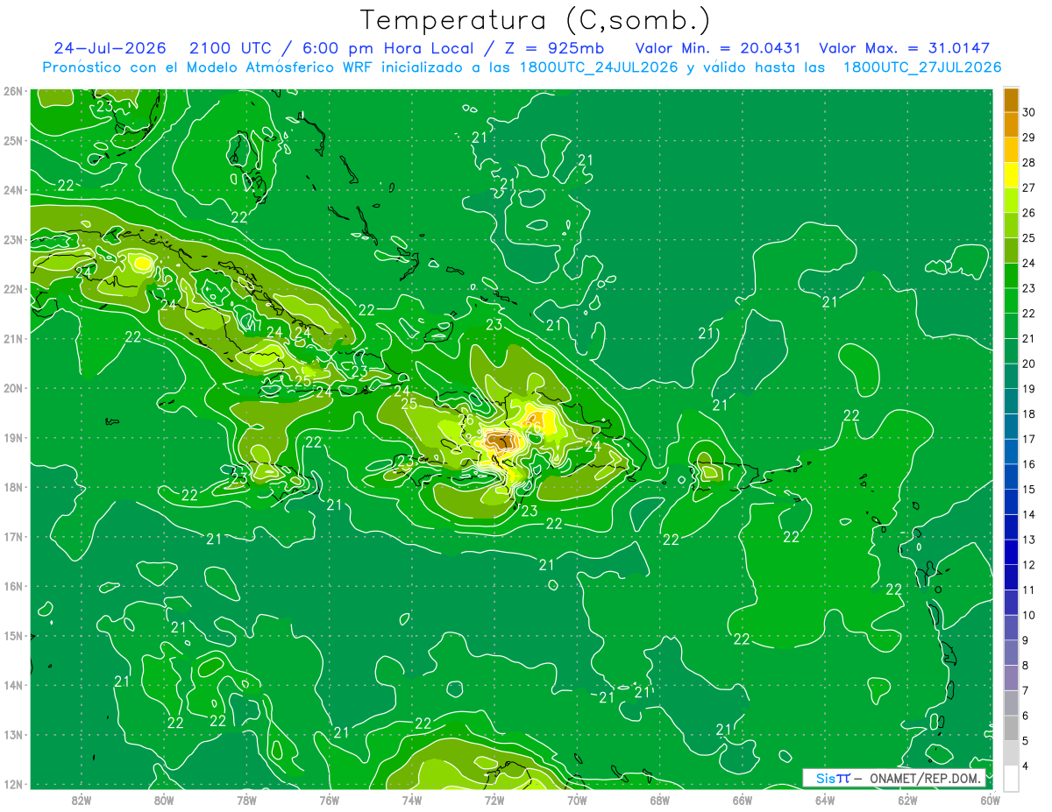Click purple legend swatch between 8 and 9
This screenshot has width=1052, height=812.
(x=1011, y=652)
